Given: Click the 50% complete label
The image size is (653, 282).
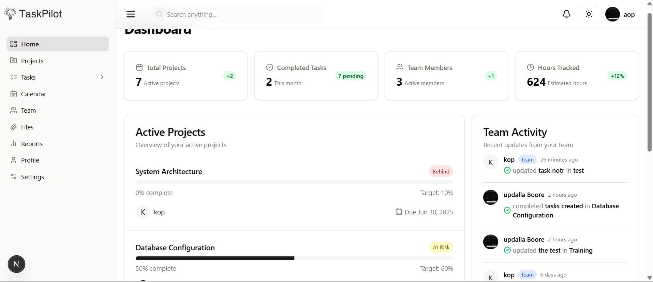Looking at the screenshot, I should (x=156, y=268).
